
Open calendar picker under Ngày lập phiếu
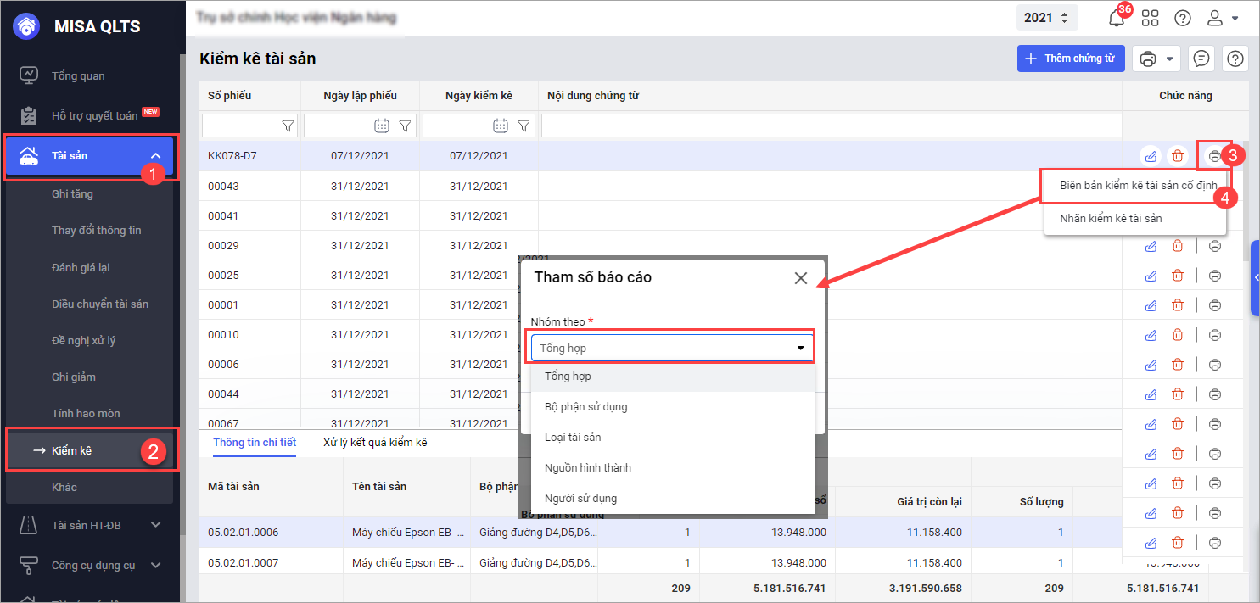click(382, 126)
